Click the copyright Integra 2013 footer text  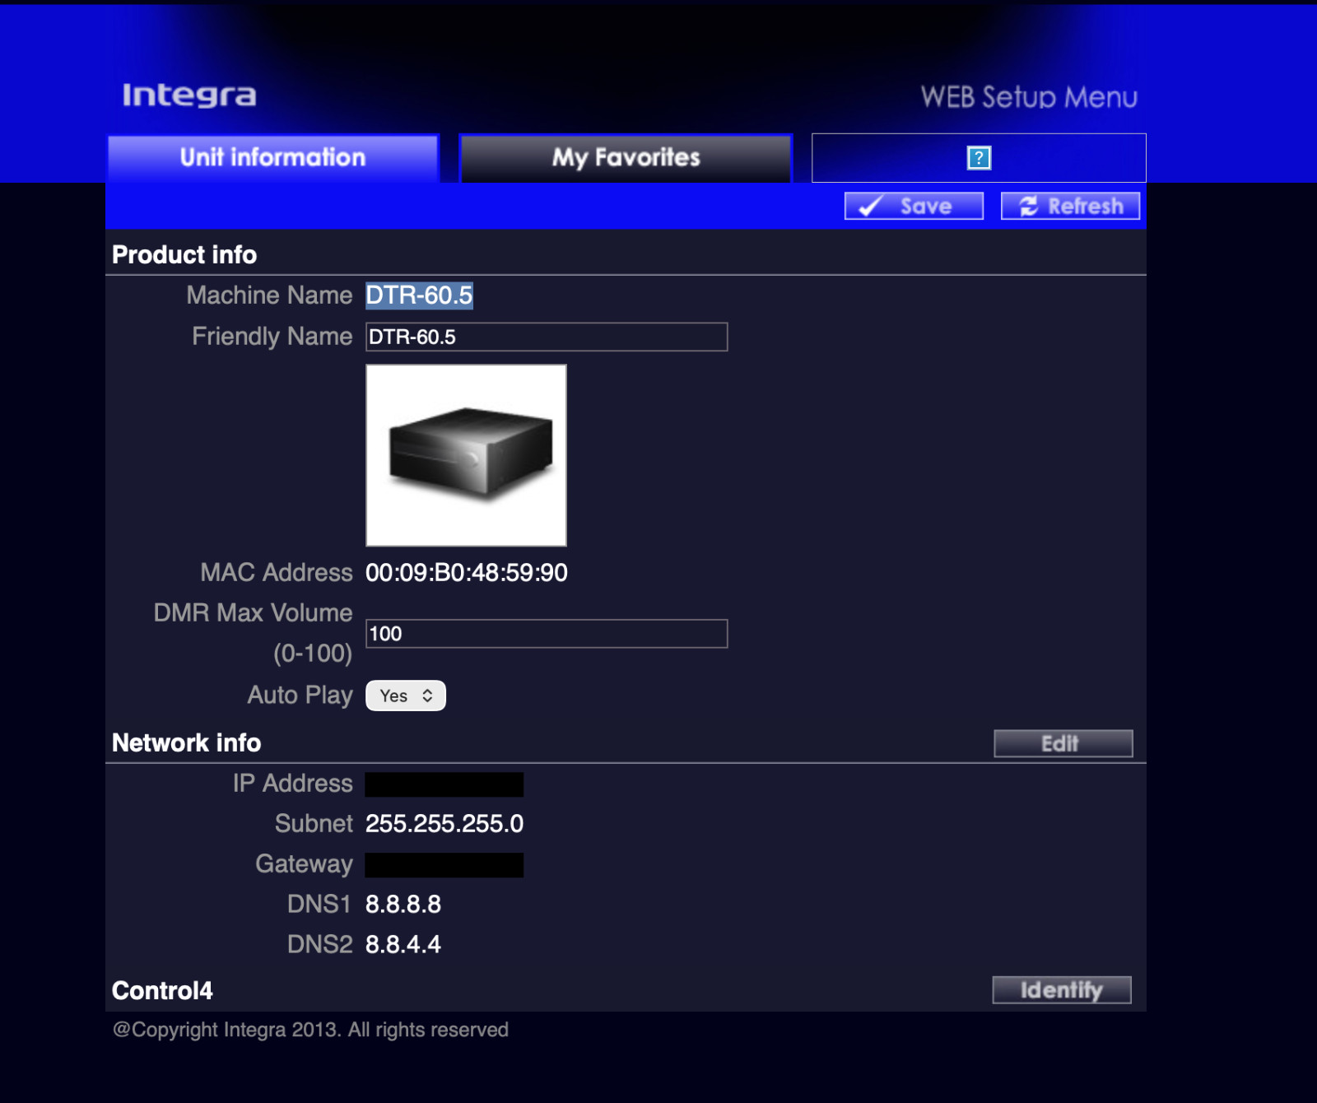point(310,1030)
